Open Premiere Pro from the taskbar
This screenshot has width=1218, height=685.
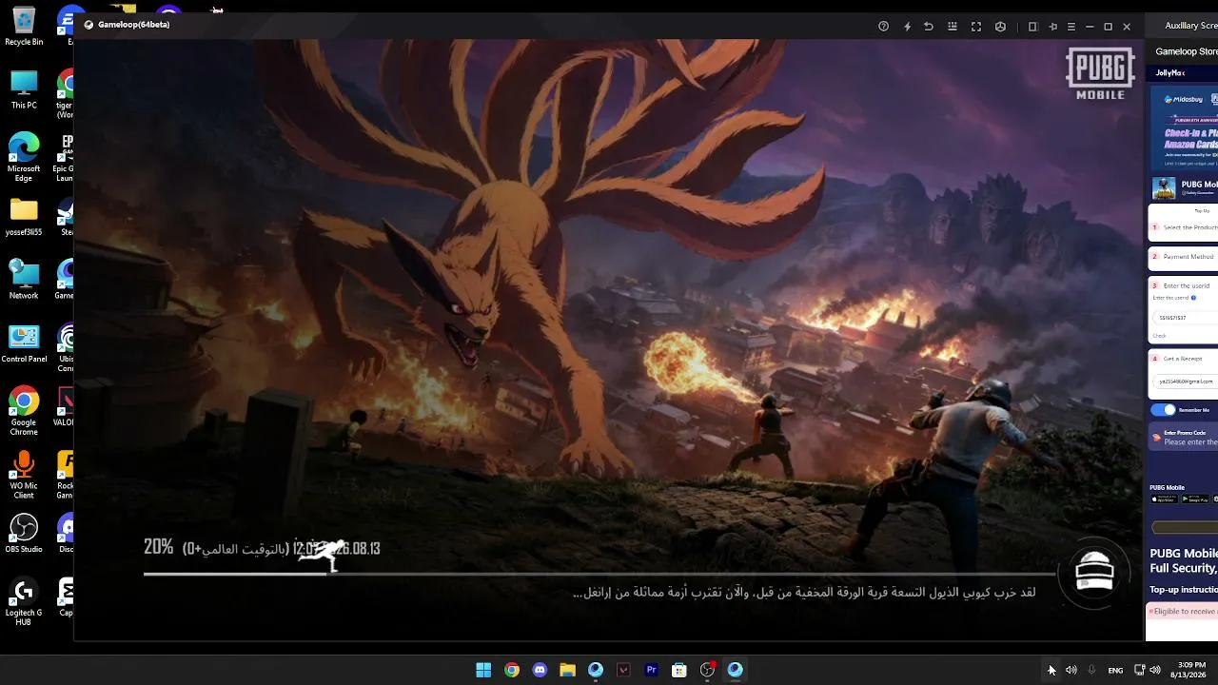(x=651, y=670)
